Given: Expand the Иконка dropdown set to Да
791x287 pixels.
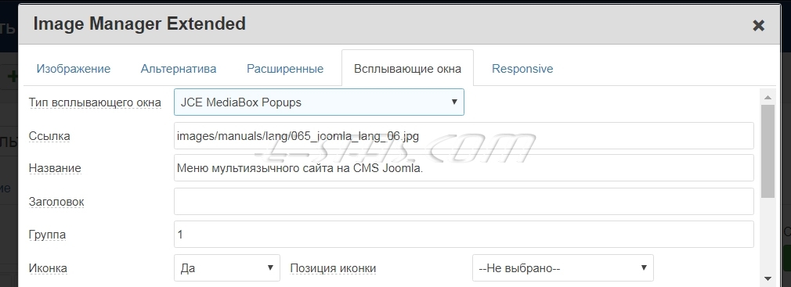Looking at the screenshot, I should 227,268.
